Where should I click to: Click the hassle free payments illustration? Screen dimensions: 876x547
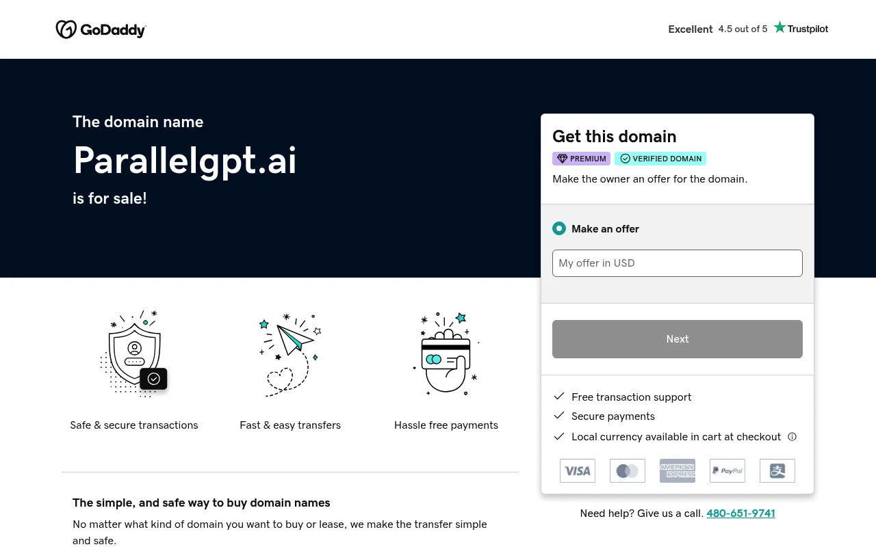coord(446,353)
